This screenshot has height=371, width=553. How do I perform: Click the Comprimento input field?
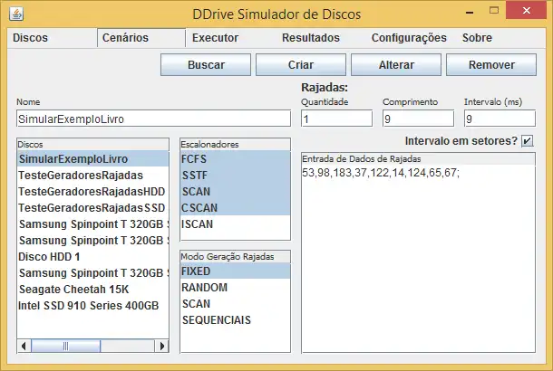tap(418, 119)
